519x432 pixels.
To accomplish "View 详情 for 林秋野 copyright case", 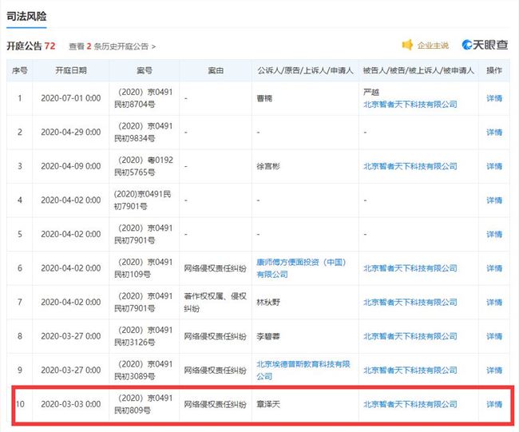I will click(494, 303).
